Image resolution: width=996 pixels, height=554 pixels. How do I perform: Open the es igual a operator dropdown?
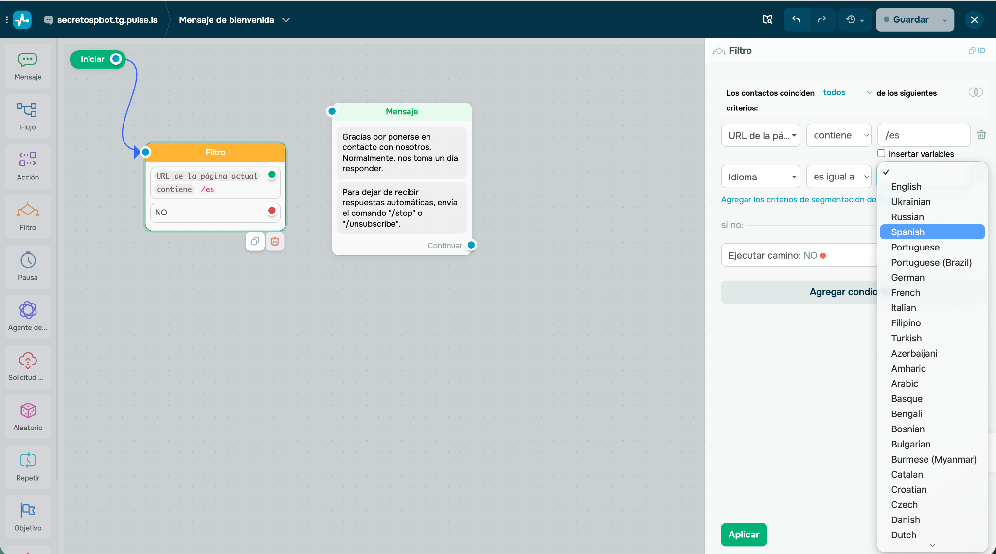(x=839, y=177)
